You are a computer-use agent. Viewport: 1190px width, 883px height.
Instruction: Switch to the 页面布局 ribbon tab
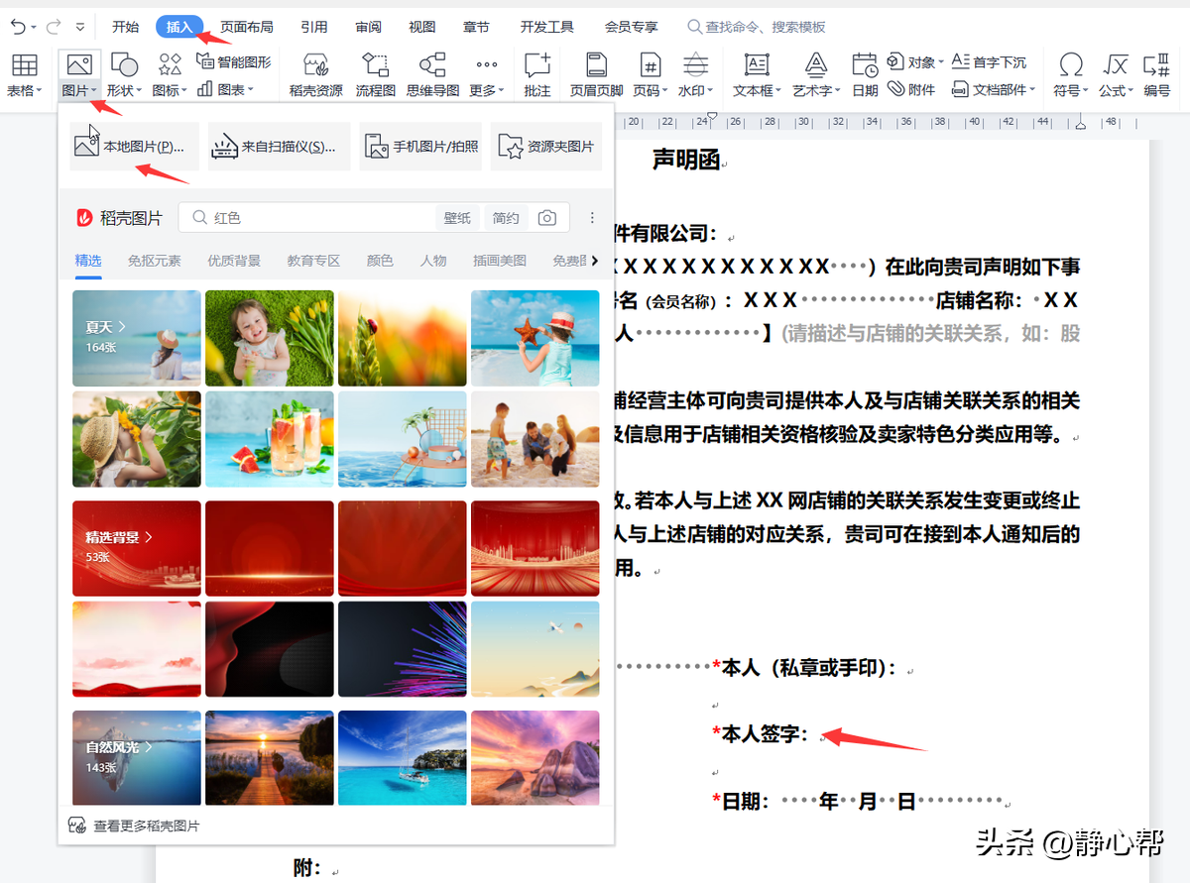(x=246, y=27)
